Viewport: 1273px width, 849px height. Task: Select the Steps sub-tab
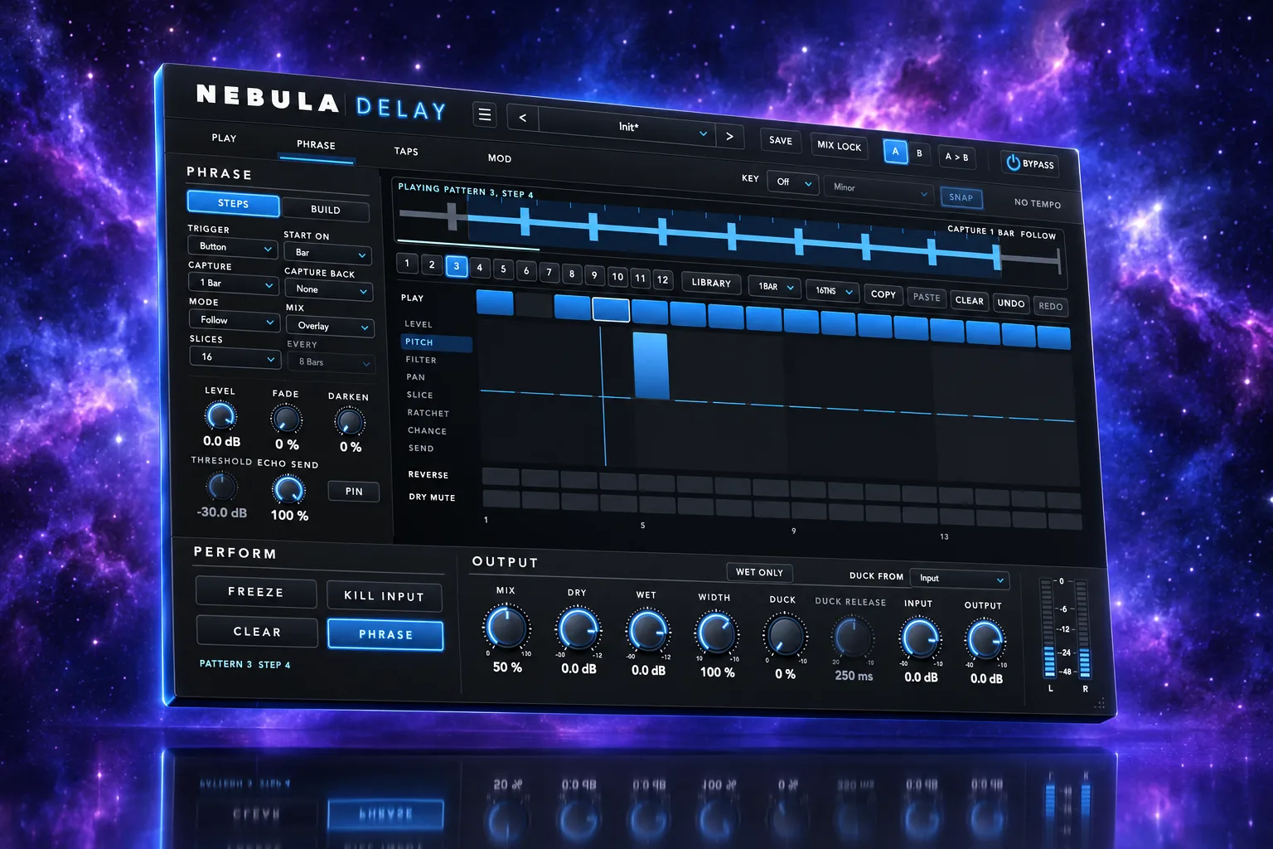click(233, 203)
